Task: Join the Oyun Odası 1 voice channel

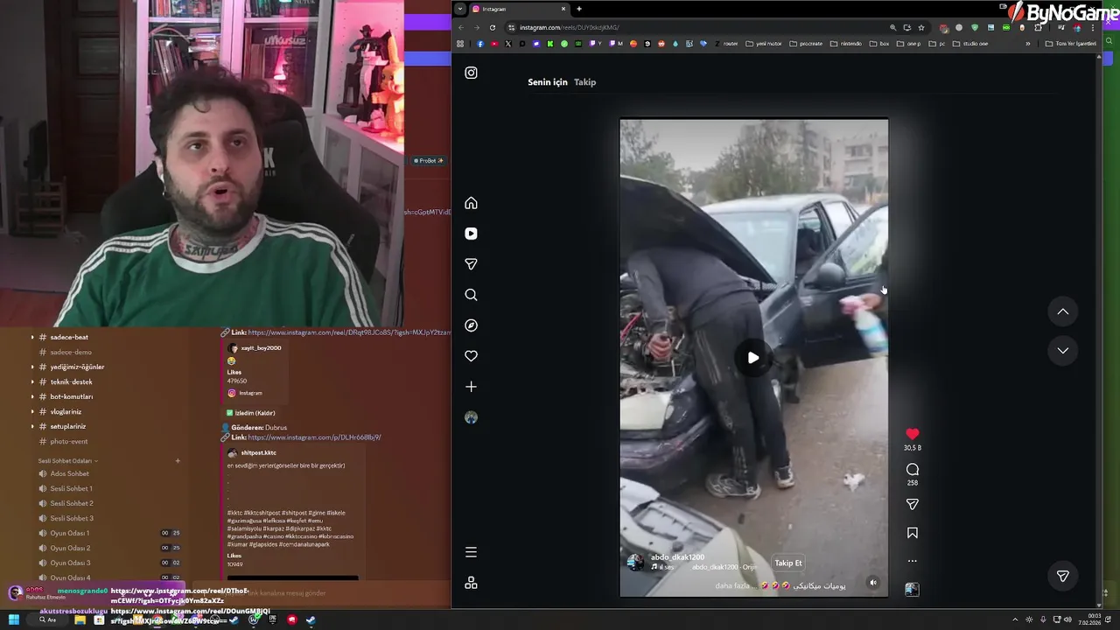Action: (x=69, y=533)
